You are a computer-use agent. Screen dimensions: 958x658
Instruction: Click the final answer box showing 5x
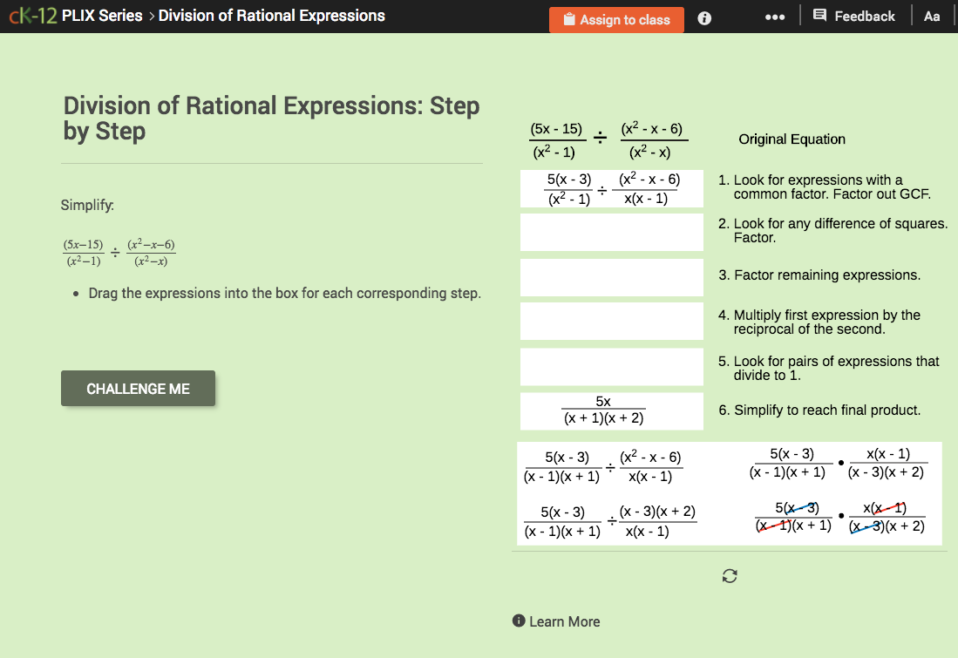pyautogui.click(x=611, y=410)
